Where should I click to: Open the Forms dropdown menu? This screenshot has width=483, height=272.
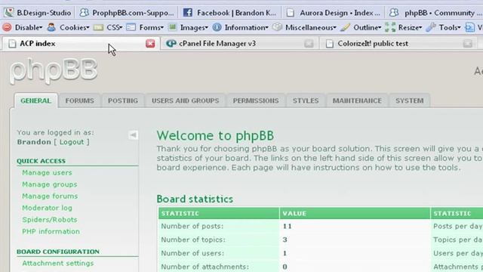pyautogui.click(x=145, y=27)
